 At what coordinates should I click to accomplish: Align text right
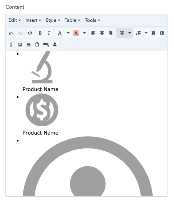[111, 33]
